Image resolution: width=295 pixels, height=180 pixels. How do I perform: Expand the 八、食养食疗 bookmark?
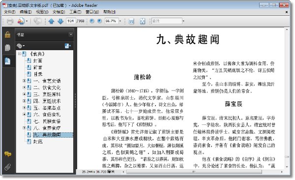click(24, 128)
